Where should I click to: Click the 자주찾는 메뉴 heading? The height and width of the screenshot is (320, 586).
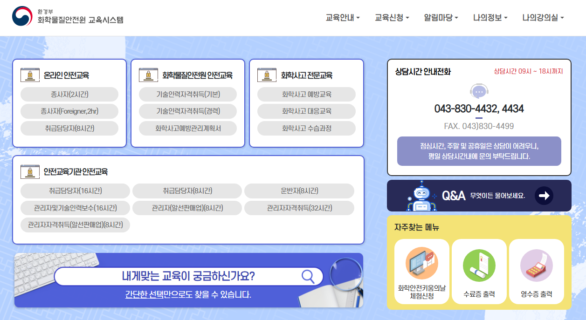(417, 227)
